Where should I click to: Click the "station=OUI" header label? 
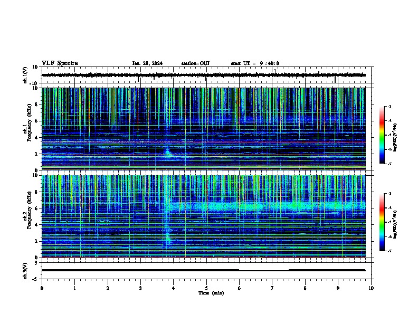click(195, 63)
